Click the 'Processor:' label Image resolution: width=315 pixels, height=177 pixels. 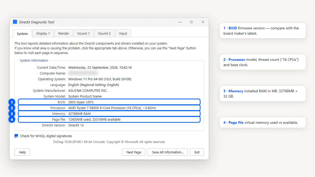[x=58, y=108]
